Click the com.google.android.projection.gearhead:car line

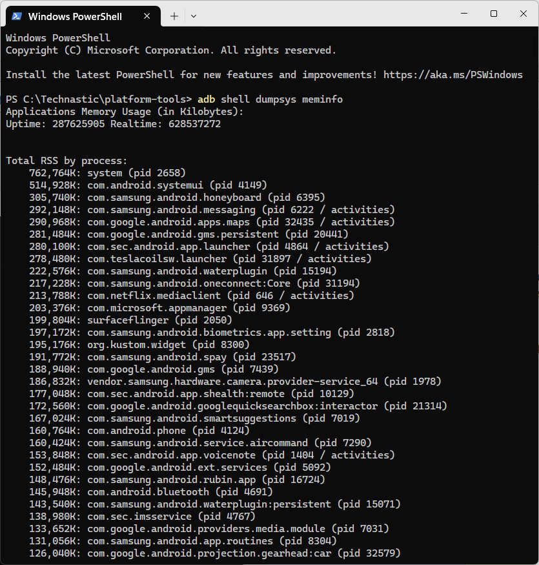click(x=214, y=553)
